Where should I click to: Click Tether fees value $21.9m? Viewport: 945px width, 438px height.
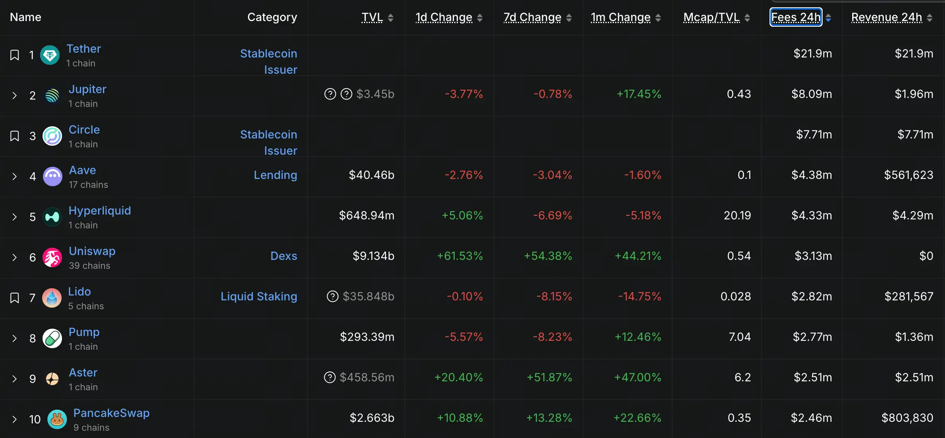point(813,53)
